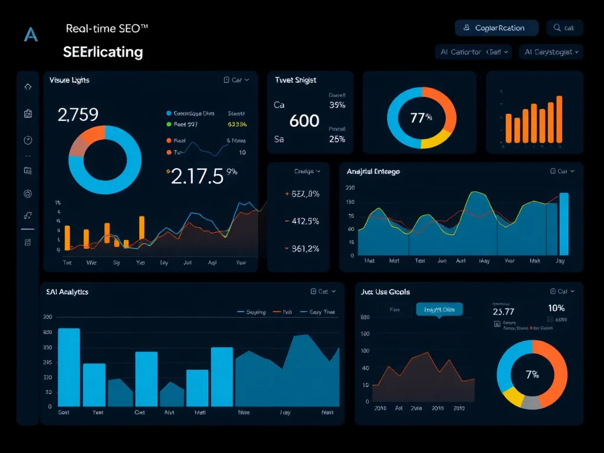Click the green legend dot for Reet 597
The height and width of the screenshot is (453, 604).
tap(169, 124)
